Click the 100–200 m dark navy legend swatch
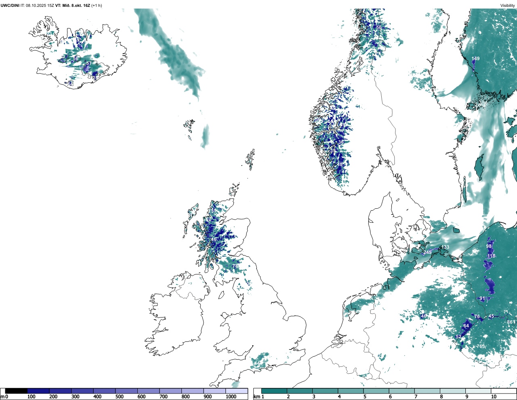The image size is (517, 400). (x=38, y=391)
